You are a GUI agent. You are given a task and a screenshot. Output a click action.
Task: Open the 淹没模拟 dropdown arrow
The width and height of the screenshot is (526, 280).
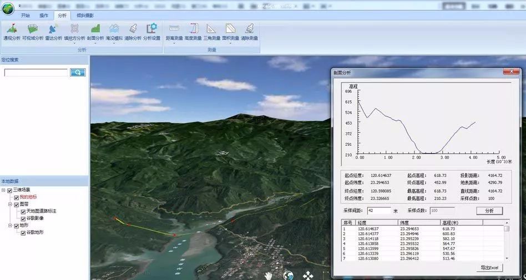[x=114, y=43]
